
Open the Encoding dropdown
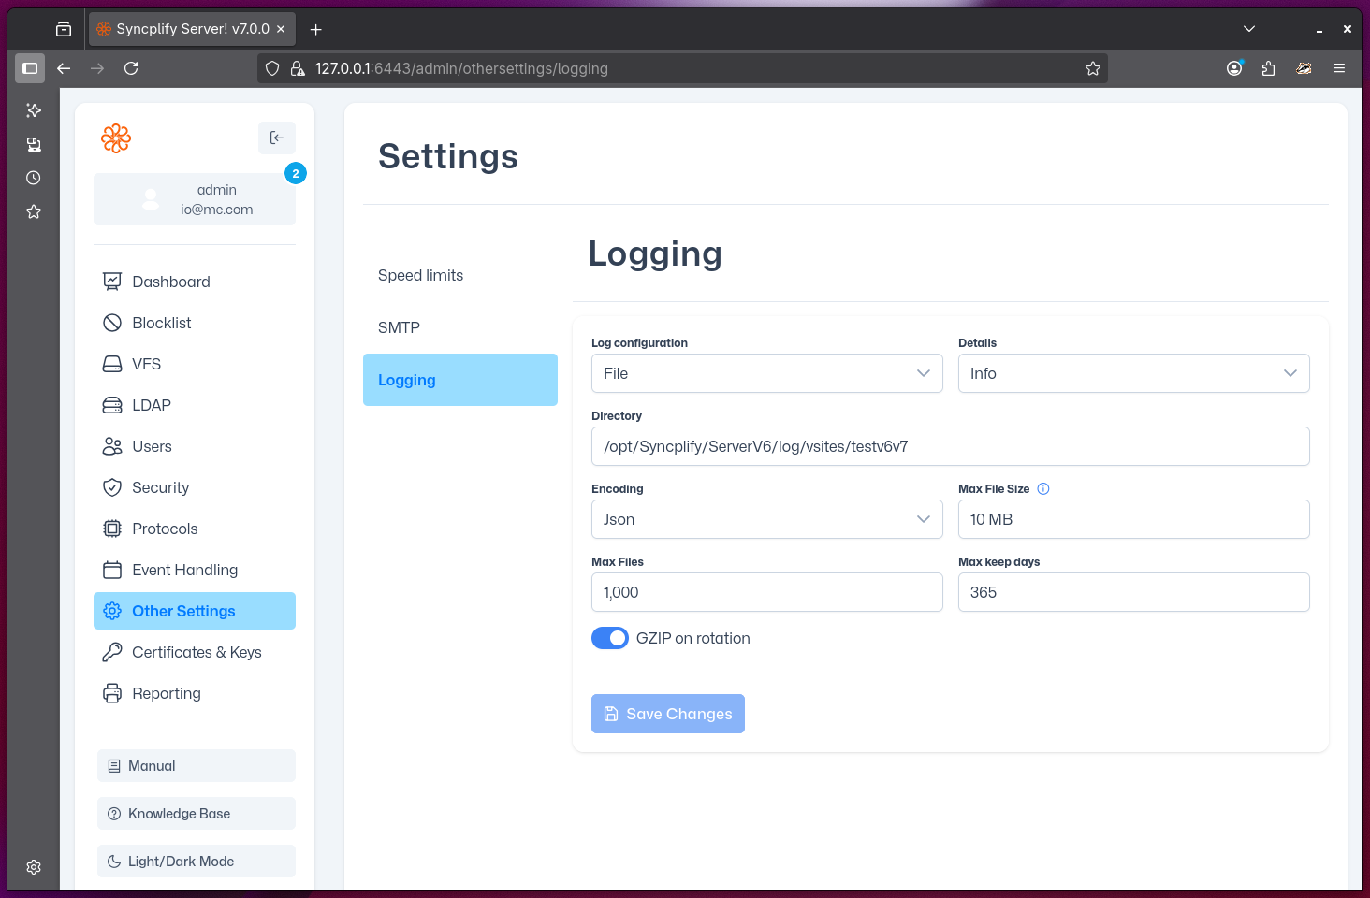tap(766, 519)
